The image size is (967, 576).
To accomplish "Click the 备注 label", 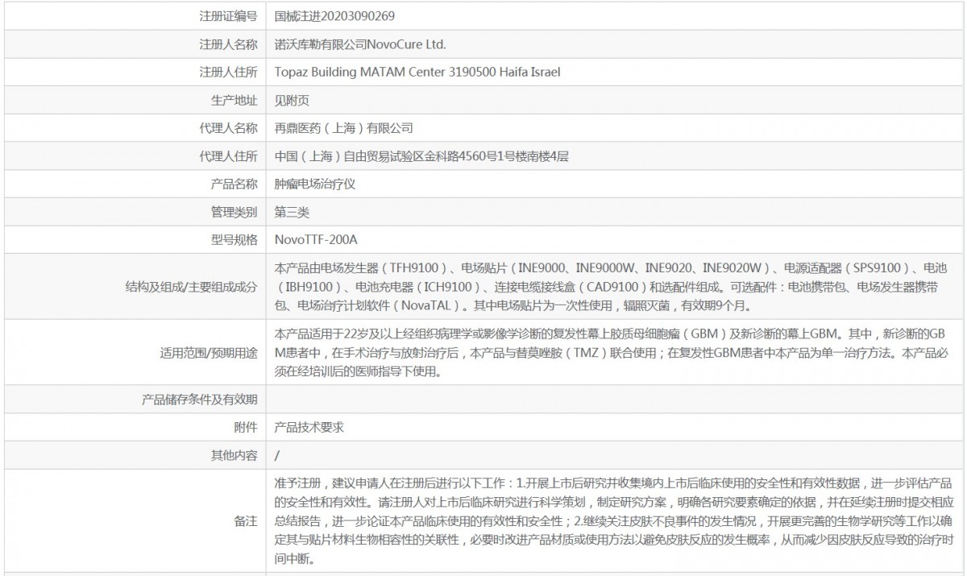I will (x=246, y=520).
